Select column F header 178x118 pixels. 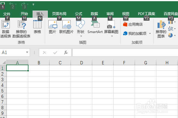tap(124, 63)
